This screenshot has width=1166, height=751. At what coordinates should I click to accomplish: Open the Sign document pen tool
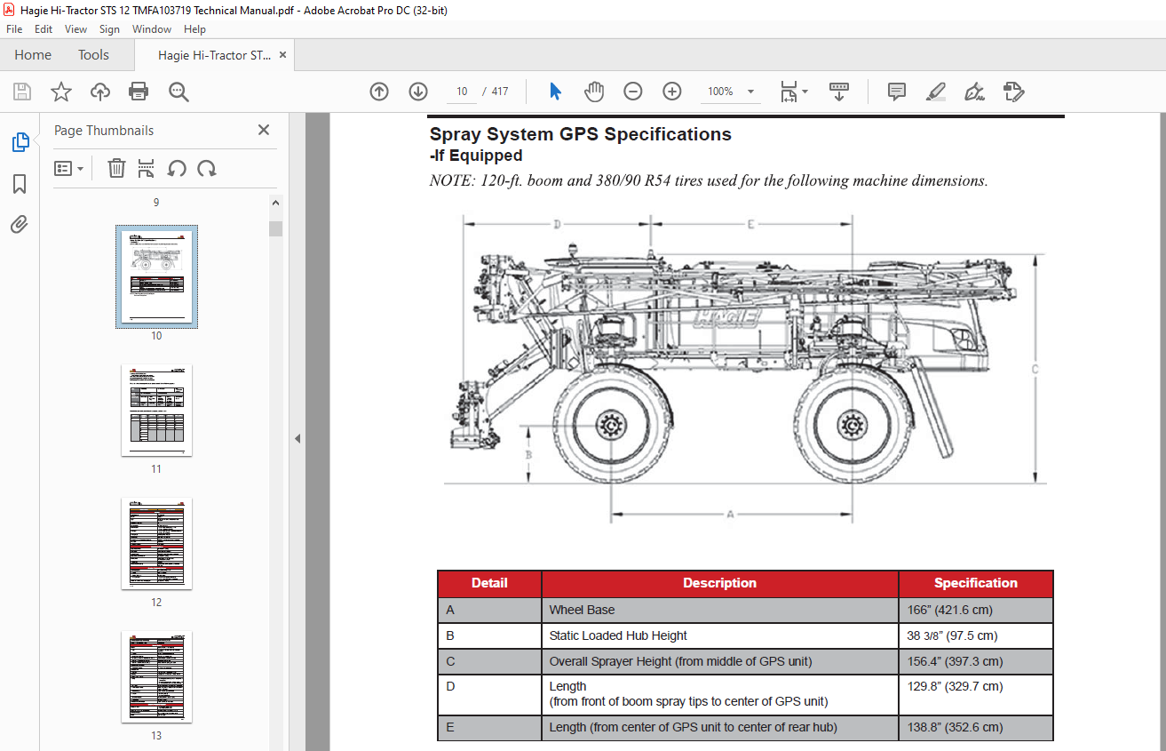point(974,92)
